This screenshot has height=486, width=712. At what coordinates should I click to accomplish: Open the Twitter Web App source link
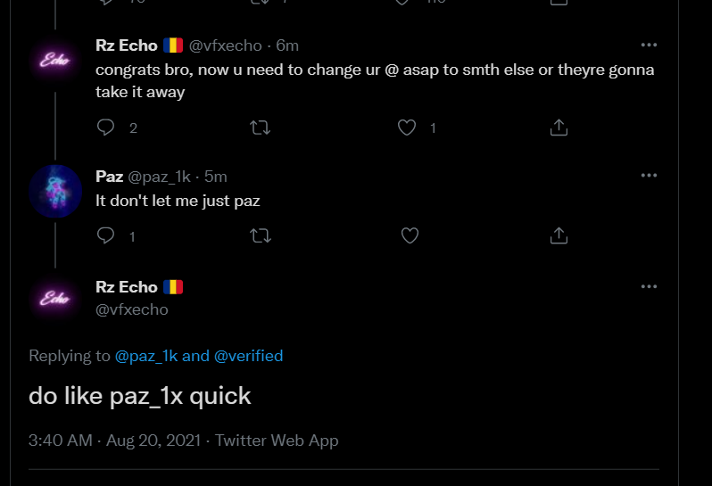(x=277, y=441)
